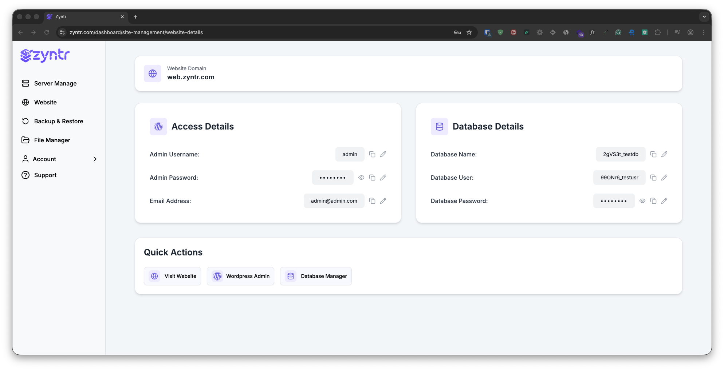Open the Chrome three-dot menu

pos(704,32)
